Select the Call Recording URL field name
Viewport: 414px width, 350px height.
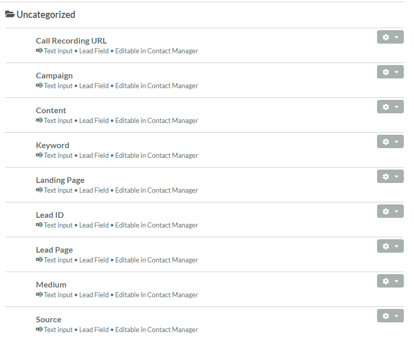pyautogui.click(x=71, y=40)
